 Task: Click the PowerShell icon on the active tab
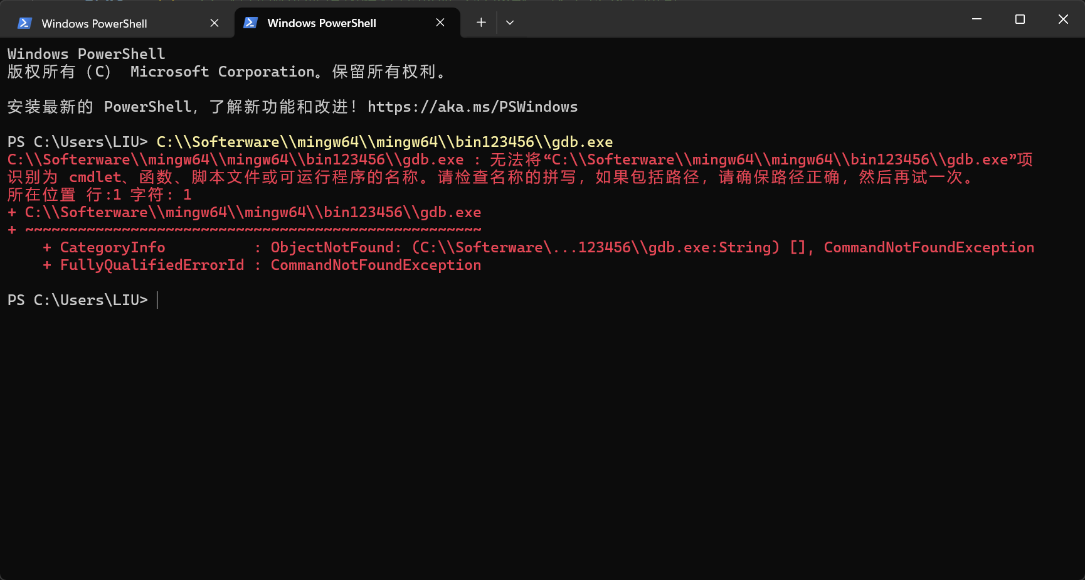coord(250,22)
